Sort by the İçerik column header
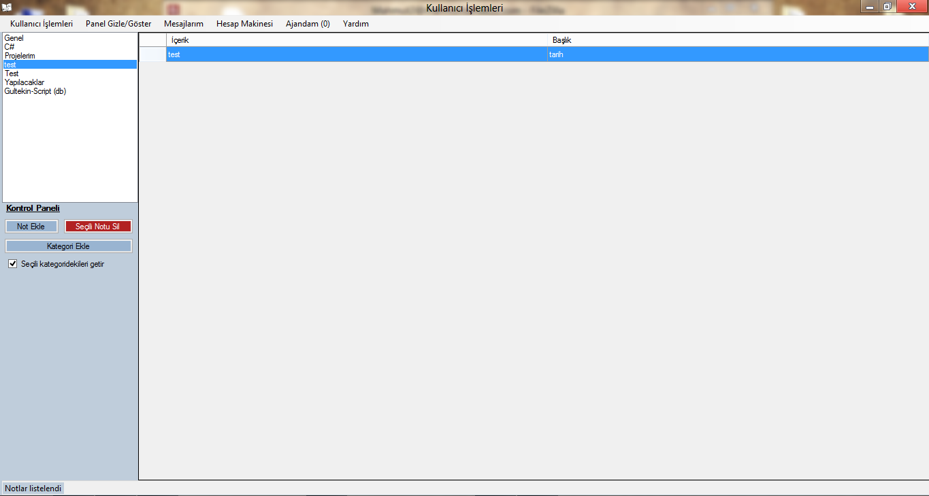The image size is (929, 496). pyautogui.click(x=357, y=40)
